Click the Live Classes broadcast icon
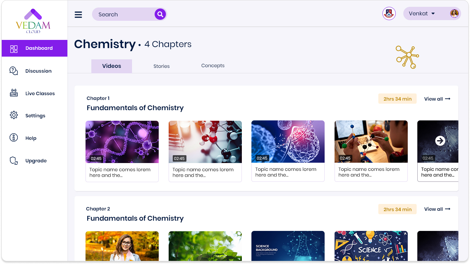This screenshot has width=470, height=264. 14,93
